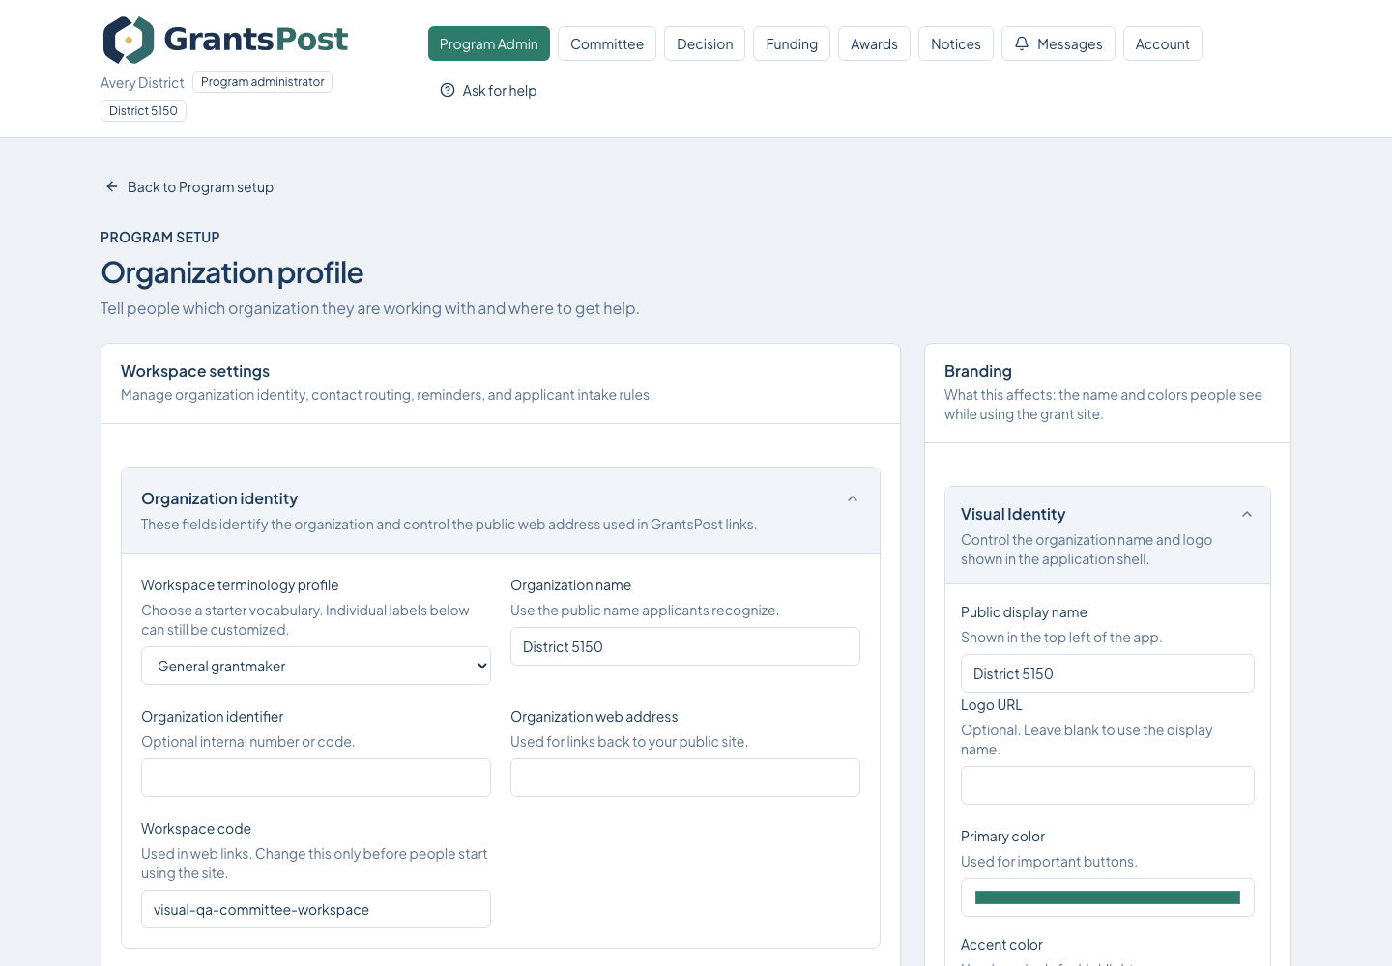1392x966 pixels.
Task: Click the Public display name field
Action: point(1108,673)
